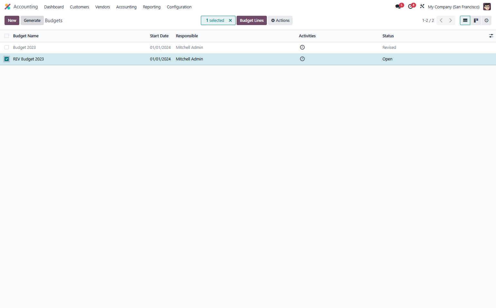Screen dimensions: 496x308
Task: Open My Company (San Francisco) switcher
Action: 454,7
